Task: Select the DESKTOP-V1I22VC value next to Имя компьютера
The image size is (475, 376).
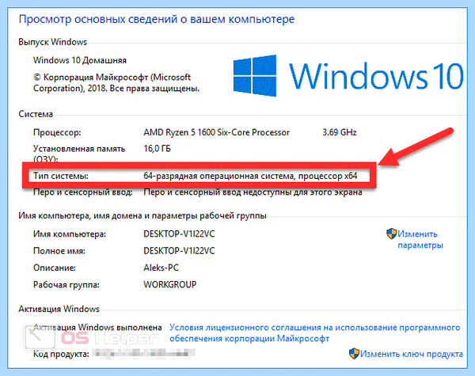Action: pyautogui.click(x=179, y=234)
